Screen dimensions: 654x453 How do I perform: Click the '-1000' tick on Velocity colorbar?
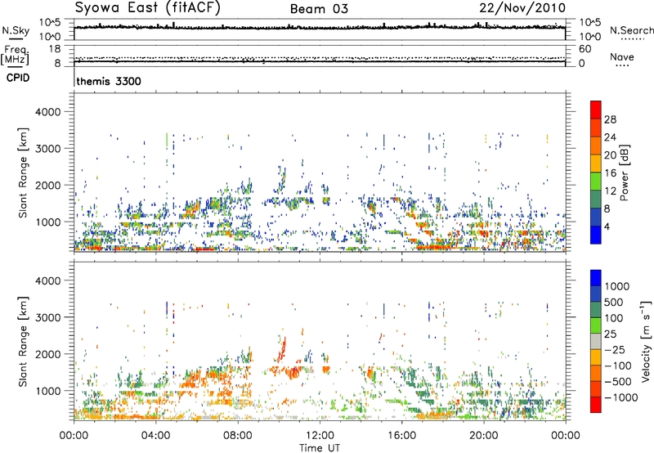tap(621, 397)
